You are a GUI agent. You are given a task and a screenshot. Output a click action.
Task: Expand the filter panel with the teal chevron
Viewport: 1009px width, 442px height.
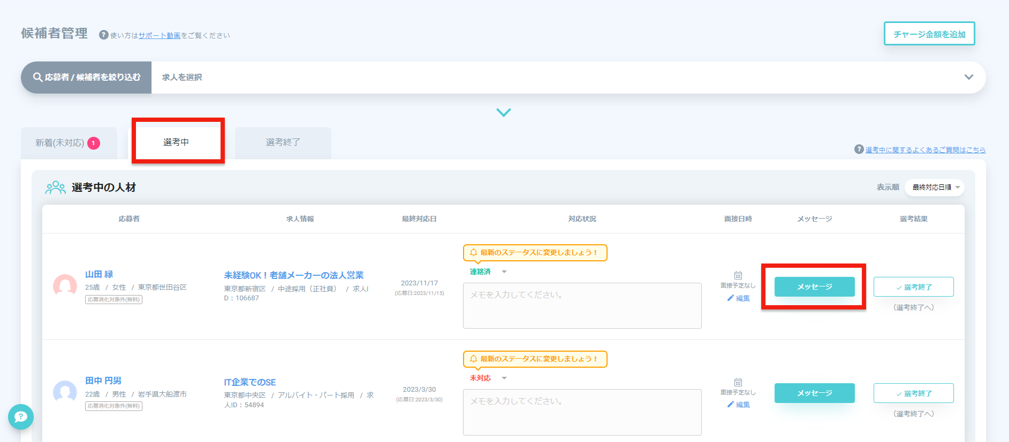click(x=504, y=112)
